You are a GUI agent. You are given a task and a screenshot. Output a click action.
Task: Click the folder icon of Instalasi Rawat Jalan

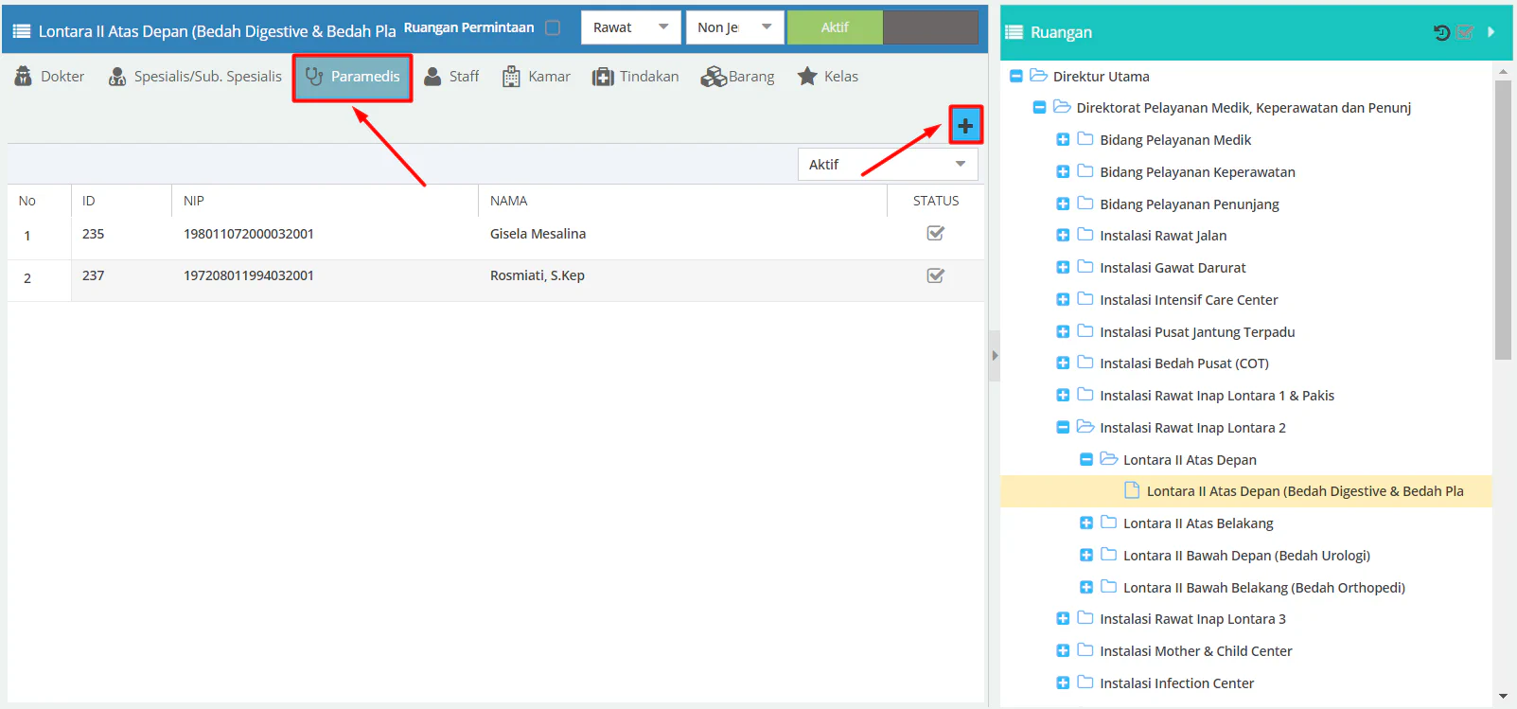pyautogui.click(x=1085, y=235)
